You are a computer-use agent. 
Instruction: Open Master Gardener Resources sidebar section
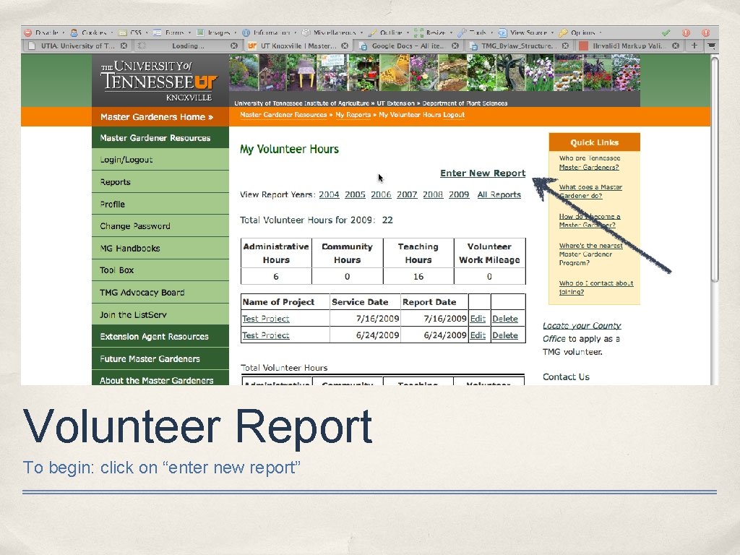[x=160, y=138]
